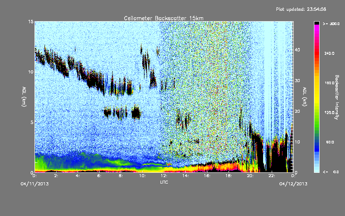Click the colorbar minimum '<= 0.0' label
345x216 pixels.
click(x=331, y=172)
